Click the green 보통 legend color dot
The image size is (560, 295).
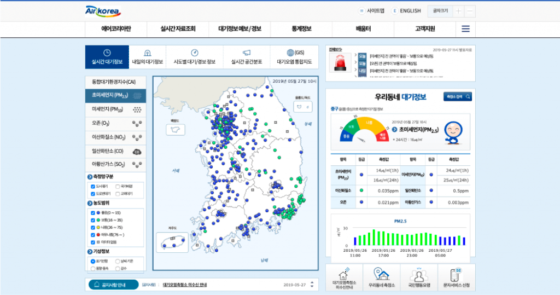(98, 220)
